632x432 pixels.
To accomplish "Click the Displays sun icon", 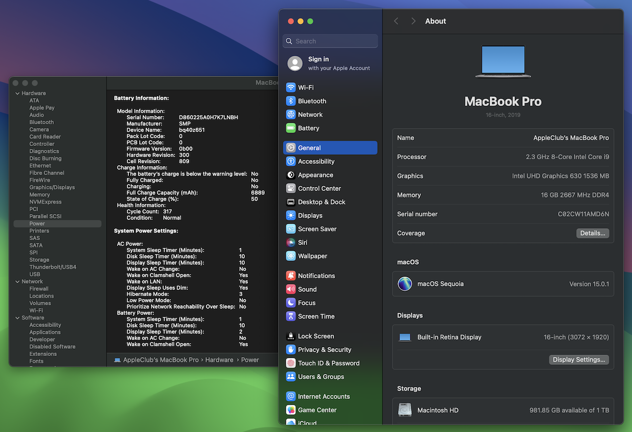I will coord(291,216).
